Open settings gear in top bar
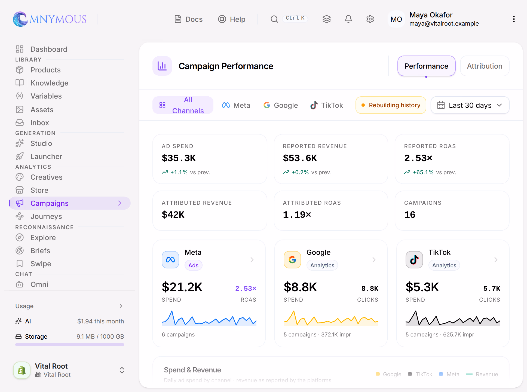Screen dimensions: 527x392 click(x=370, y=19)
